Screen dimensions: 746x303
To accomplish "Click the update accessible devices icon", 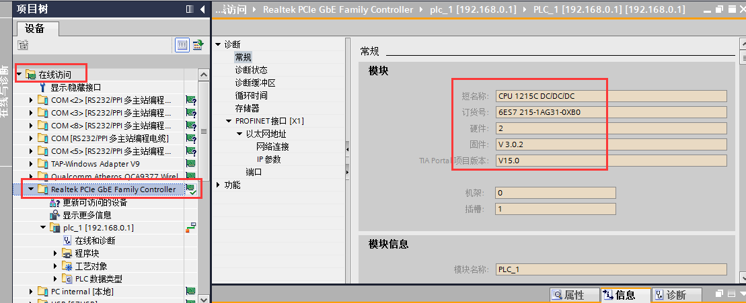I will (x=54, y=202).
